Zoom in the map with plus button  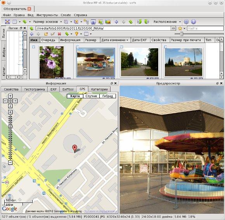tap(10, 112)
